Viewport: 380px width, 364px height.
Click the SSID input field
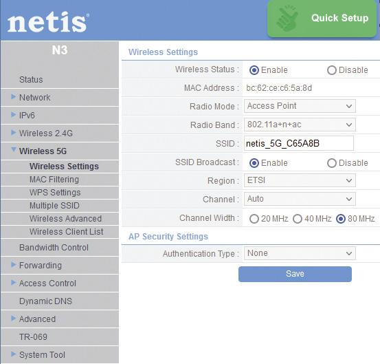tap(298, 143)
